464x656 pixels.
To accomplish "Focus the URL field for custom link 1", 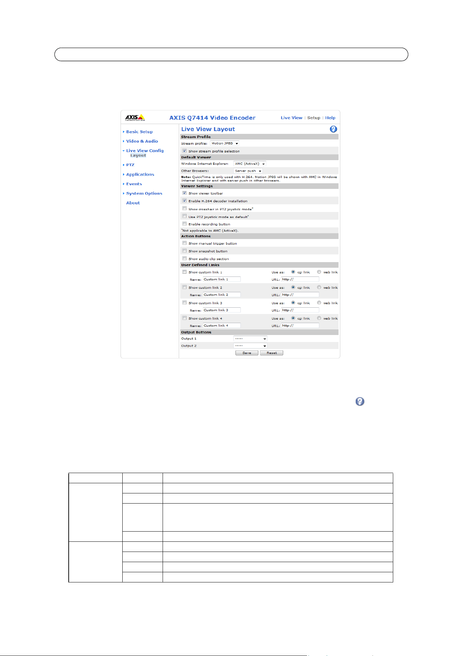I will click(x=300, y=279).
